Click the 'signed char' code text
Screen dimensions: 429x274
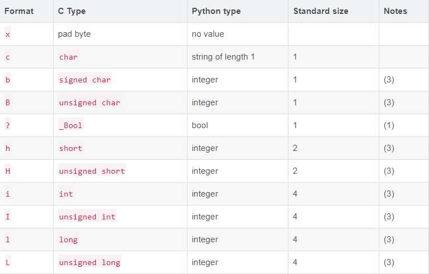click(x=85, y=80)
